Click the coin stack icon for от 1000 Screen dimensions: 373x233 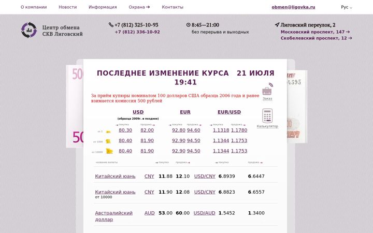click(108, 141)
